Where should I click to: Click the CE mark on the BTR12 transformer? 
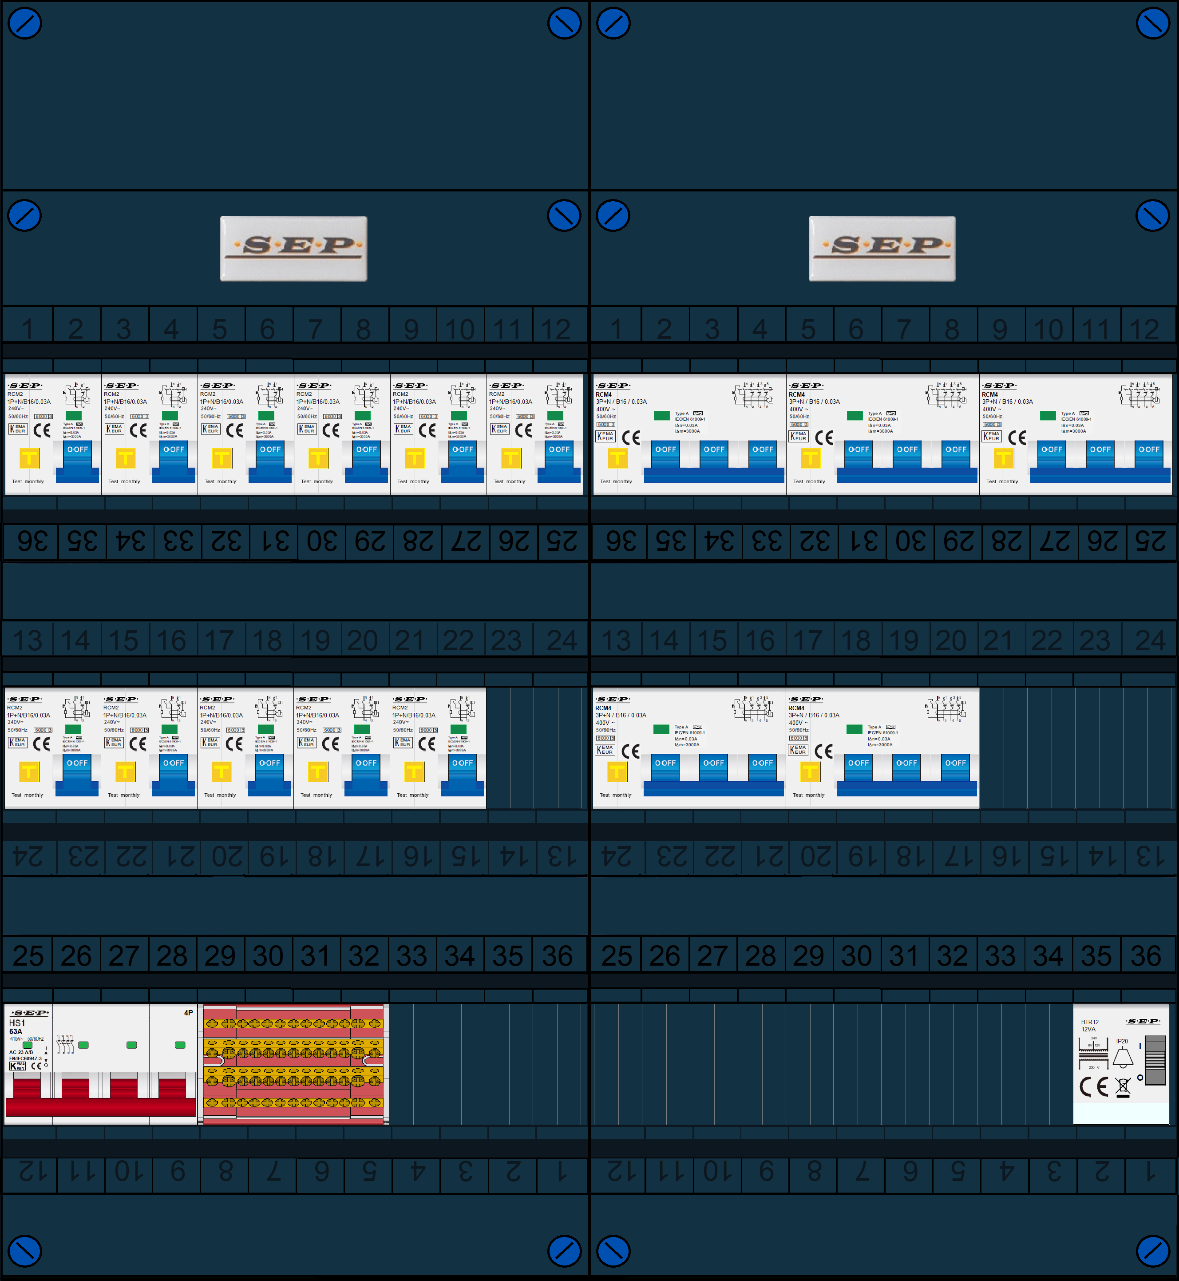click(1094, 1086)
